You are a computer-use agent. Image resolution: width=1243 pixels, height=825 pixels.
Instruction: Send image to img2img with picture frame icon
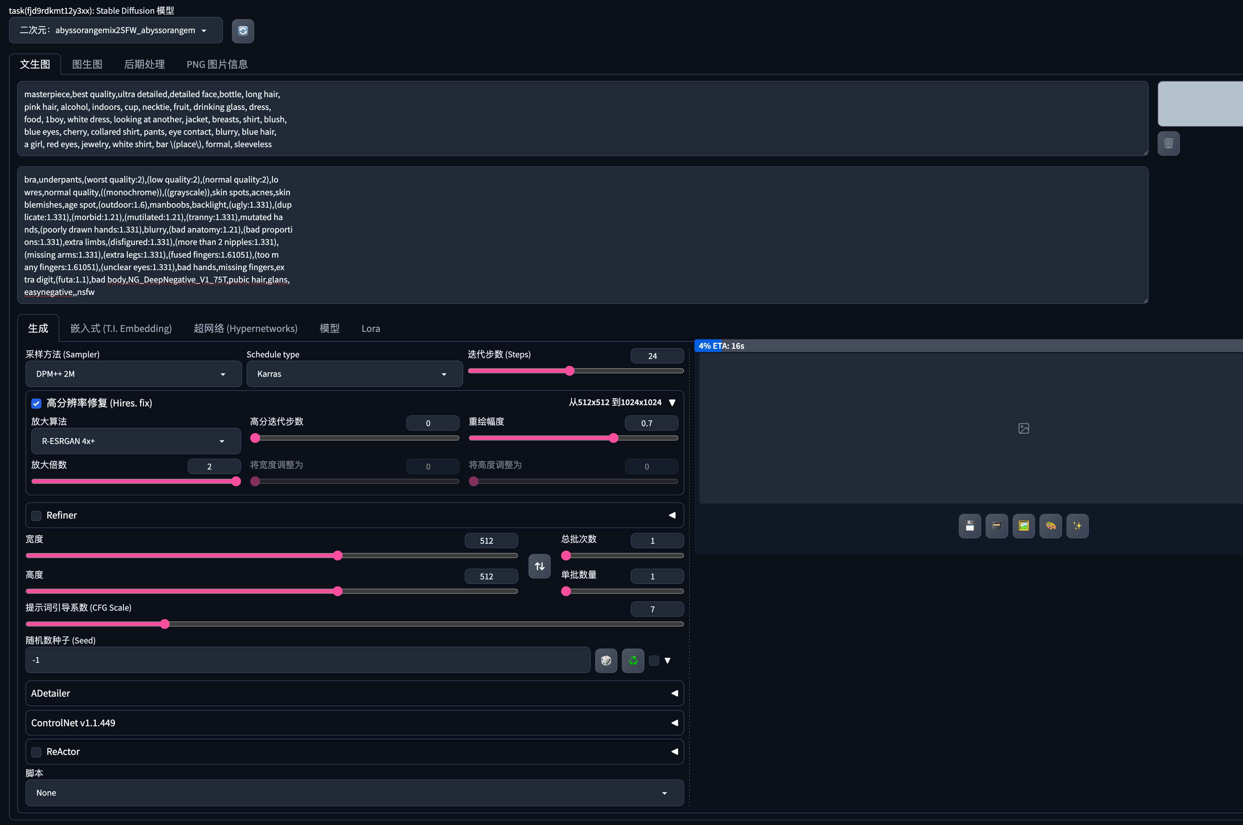click(1023, 526)
